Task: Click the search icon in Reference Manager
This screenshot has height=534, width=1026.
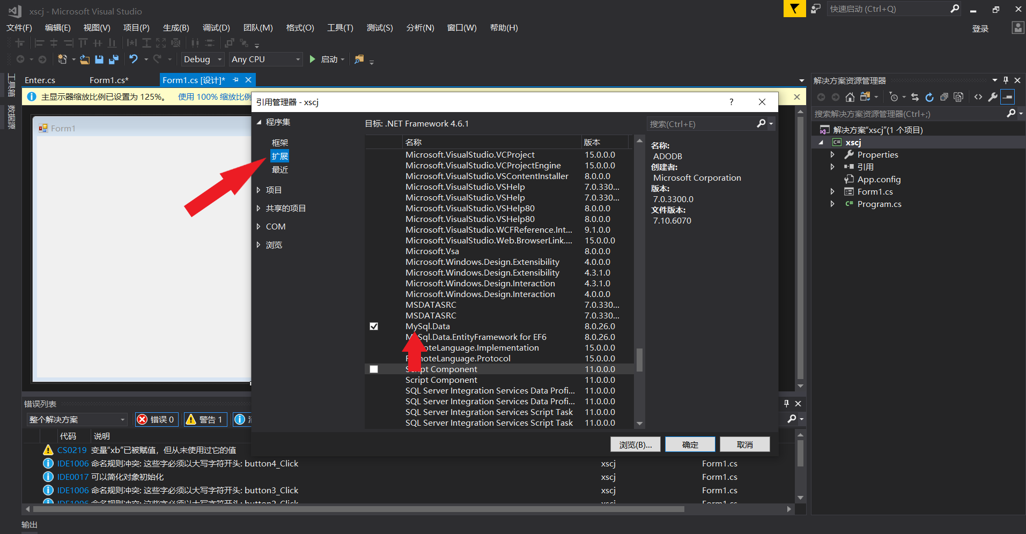Action: click(x=761, y=124)
